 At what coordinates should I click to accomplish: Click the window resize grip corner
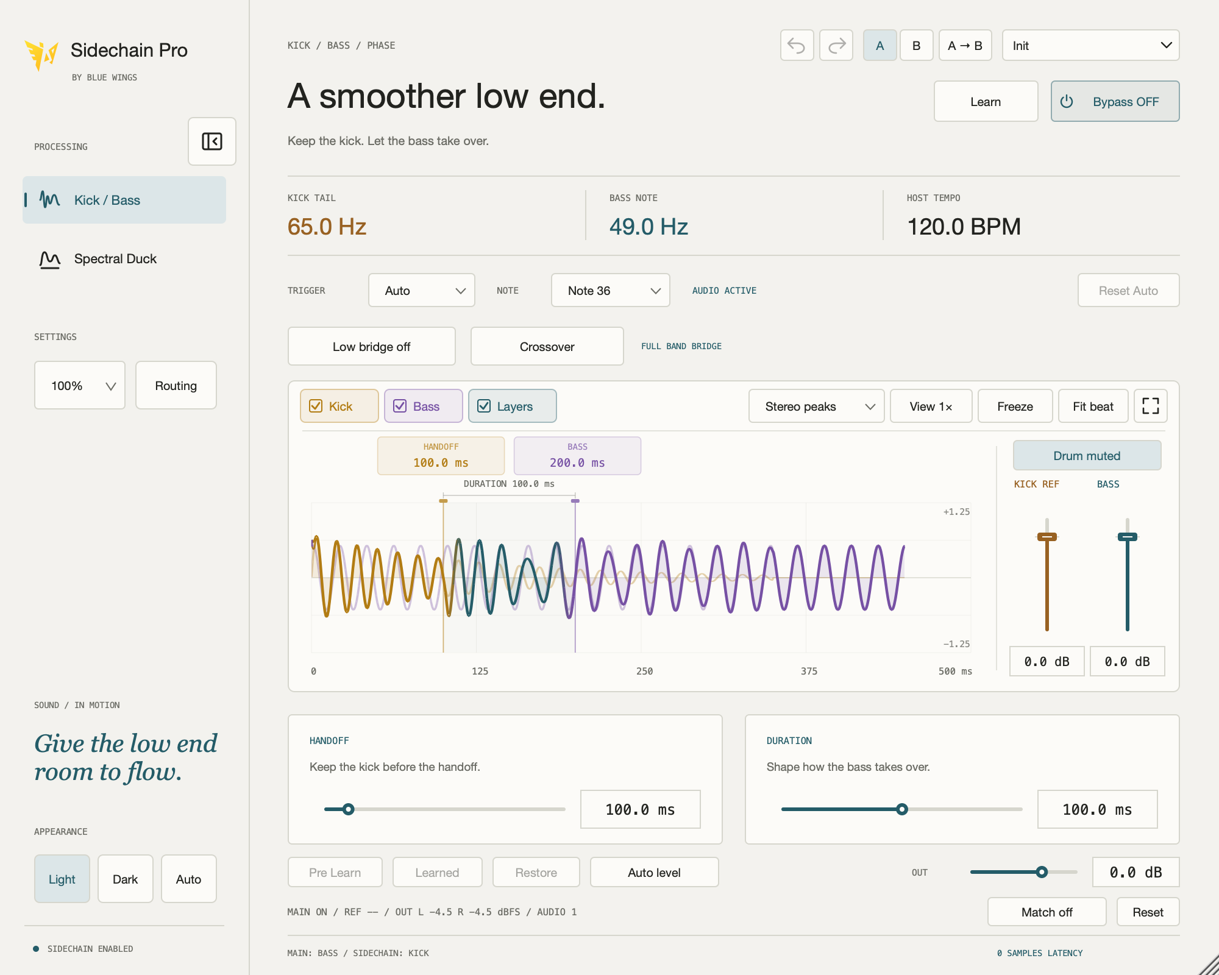1208,964
